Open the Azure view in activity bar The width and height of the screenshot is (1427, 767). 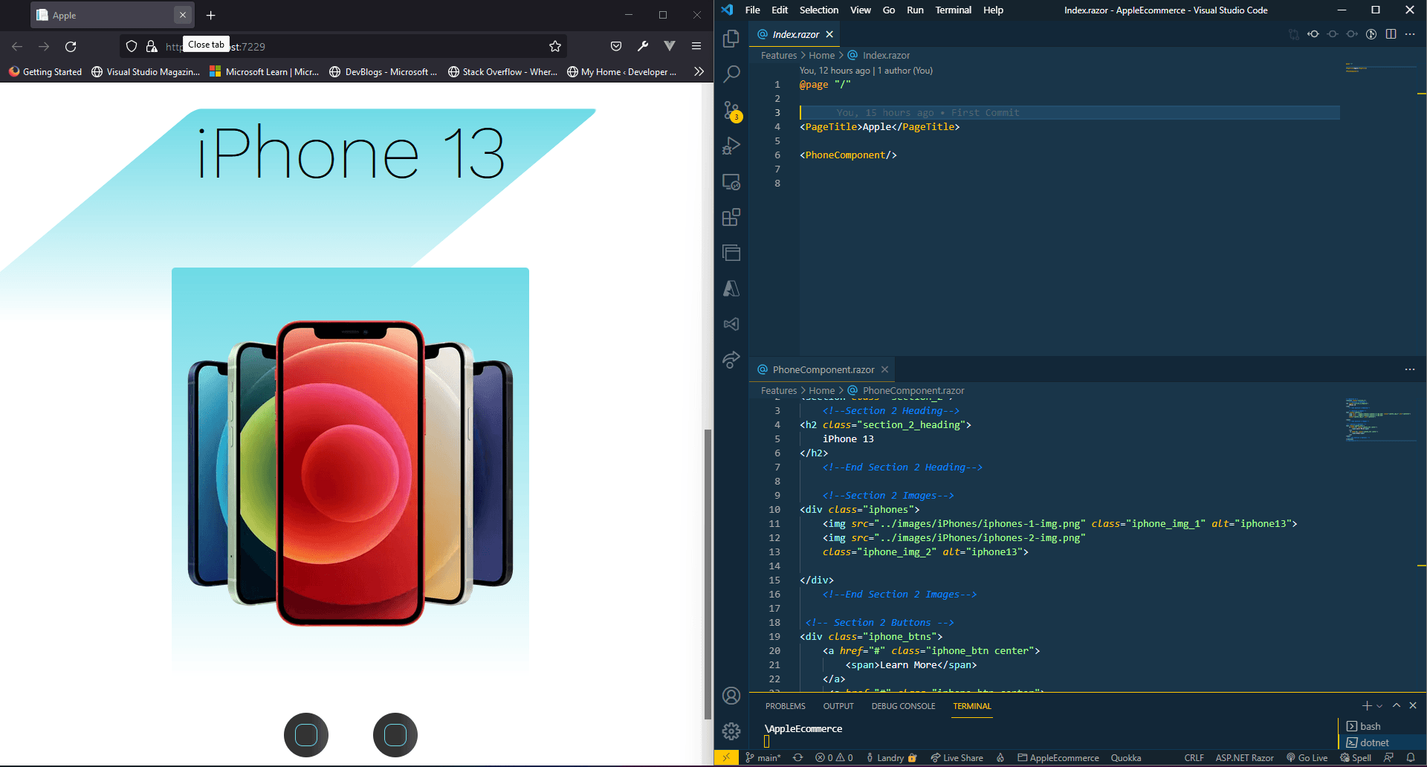[x=731, y=288]
